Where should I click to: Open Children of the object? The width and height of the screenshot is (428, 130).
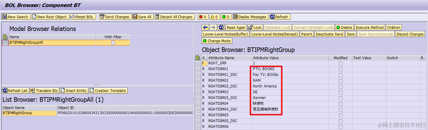(394, 27)
